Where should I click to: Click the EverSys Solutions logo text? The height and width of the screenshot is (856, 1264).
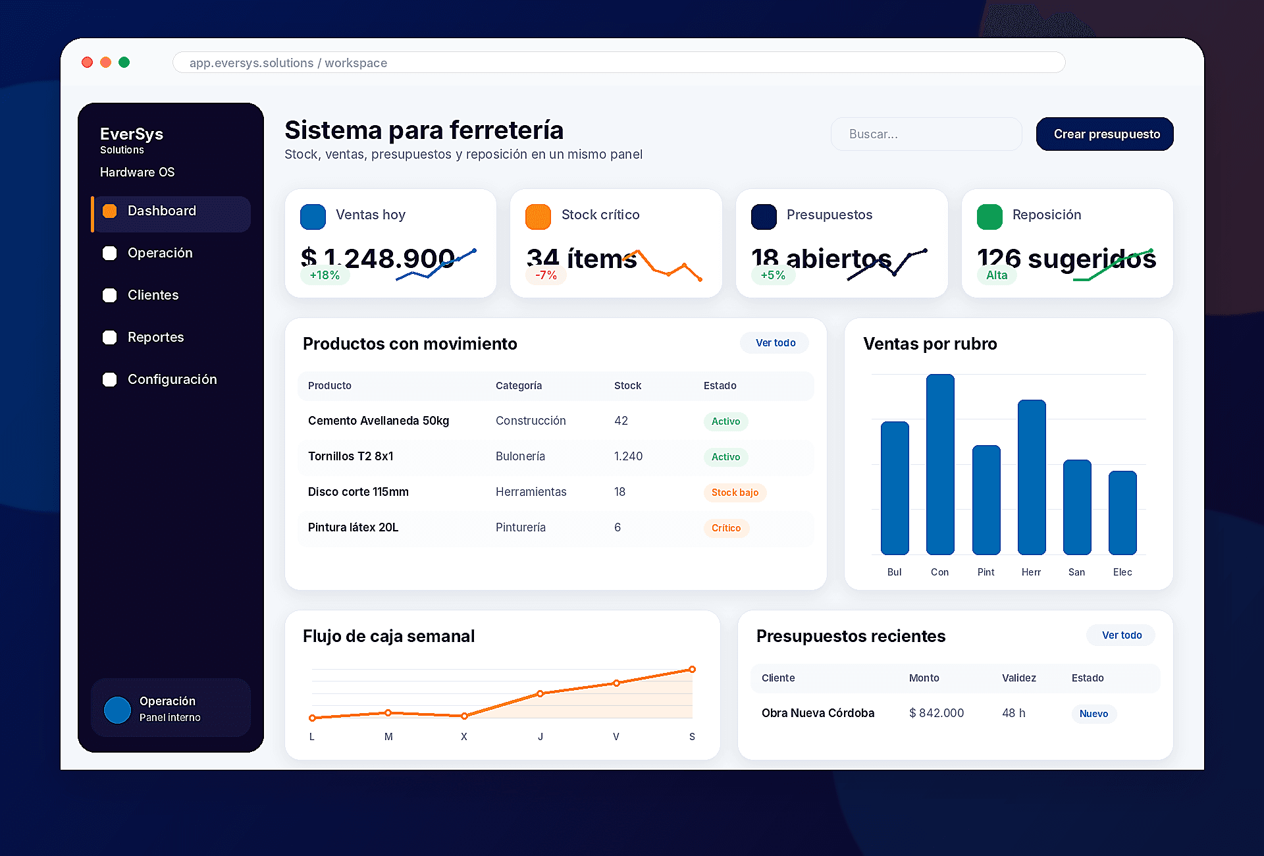[x=132, y=140]
